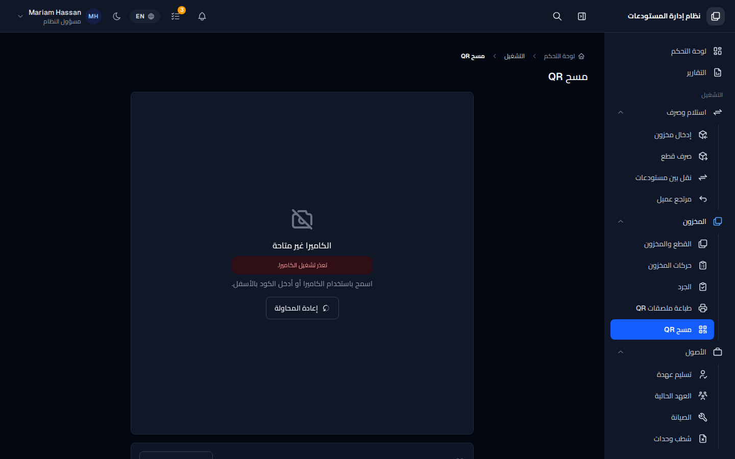Viewport: 735px width, 459px height.
Task: Open the notifications bell
Action: [x=202, y=16]
